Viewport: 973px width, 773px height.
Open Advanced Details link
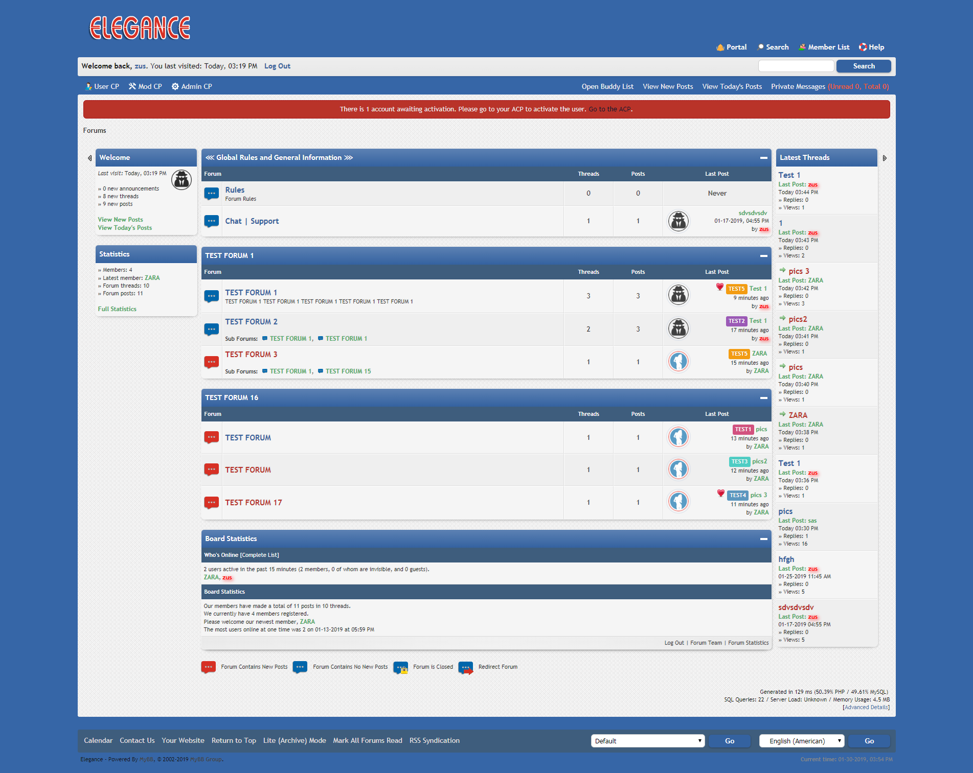pyautogui.click(x=866, y=708)
